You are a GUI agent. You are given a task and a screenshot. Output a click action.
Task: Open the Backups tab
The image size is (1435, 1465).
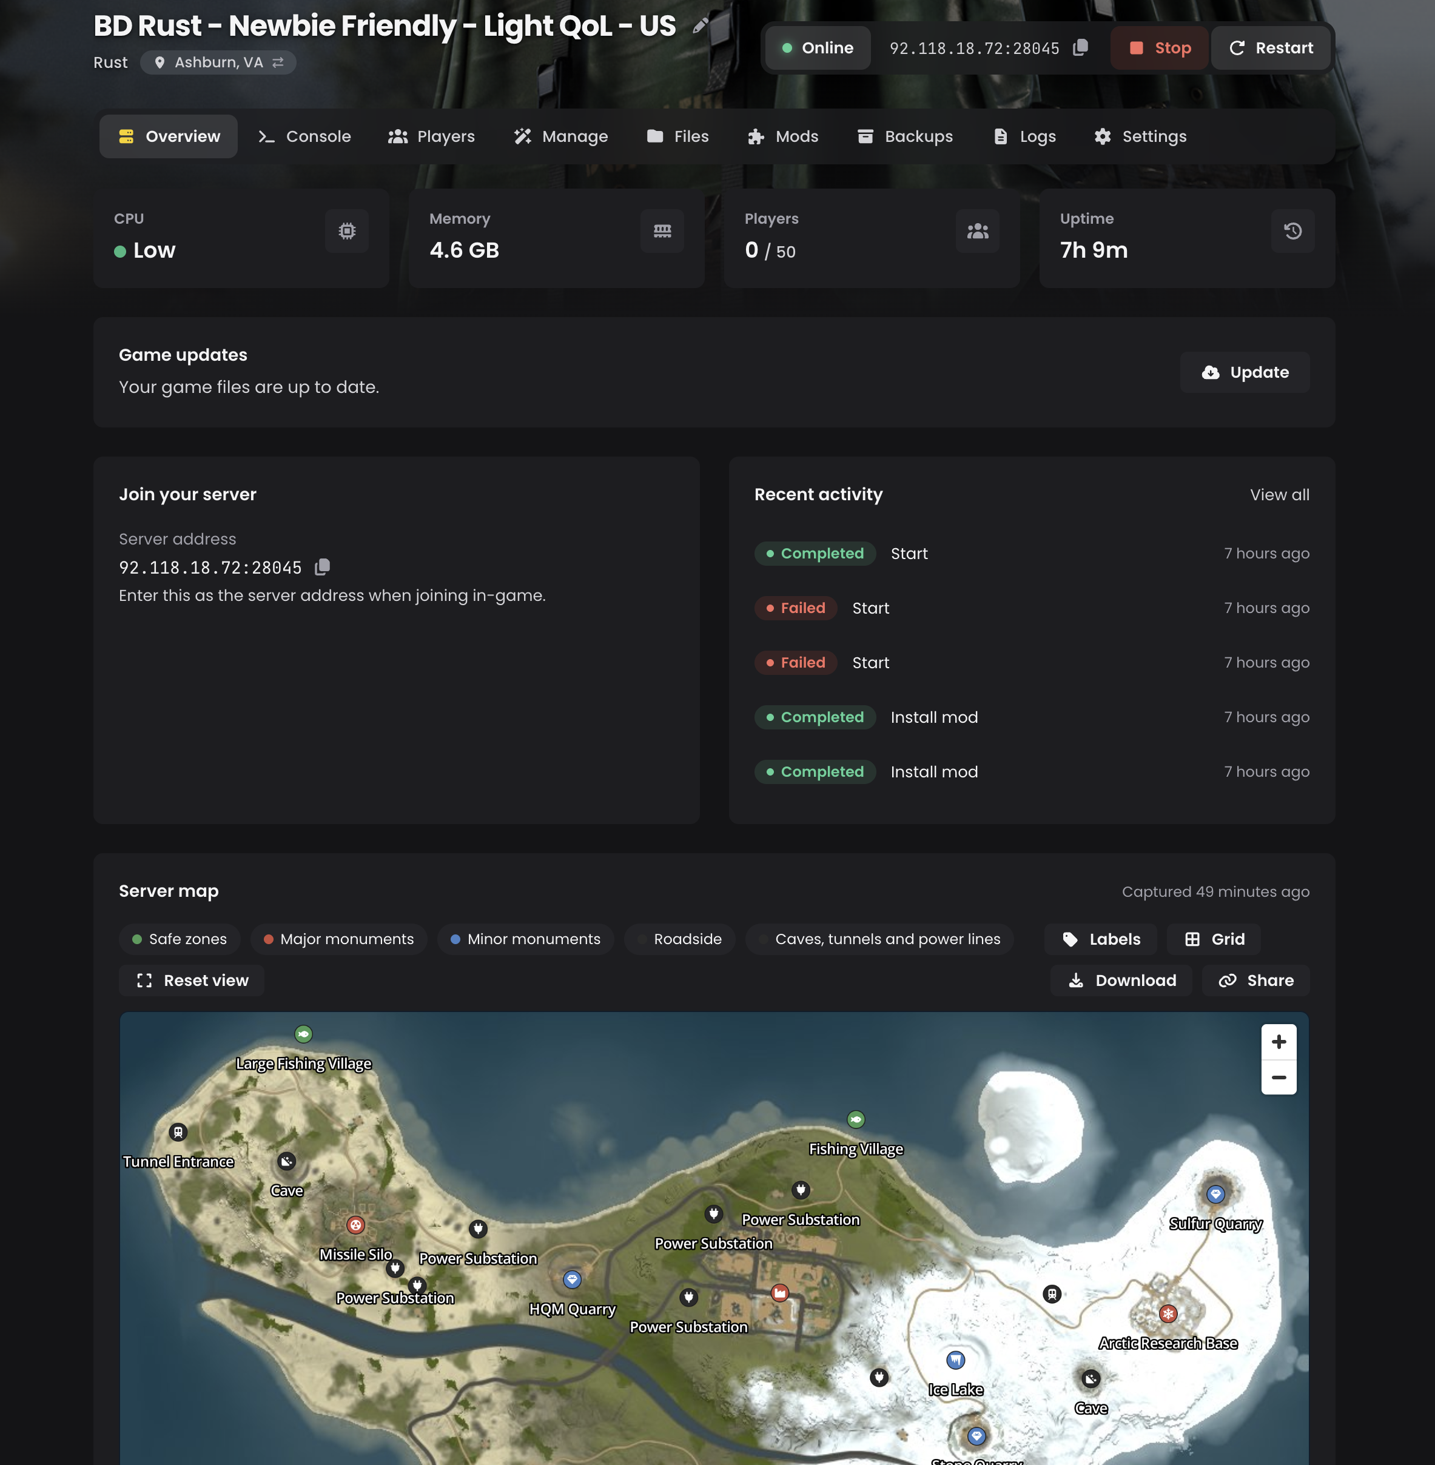pyautogui.click(x=904, y=136)
